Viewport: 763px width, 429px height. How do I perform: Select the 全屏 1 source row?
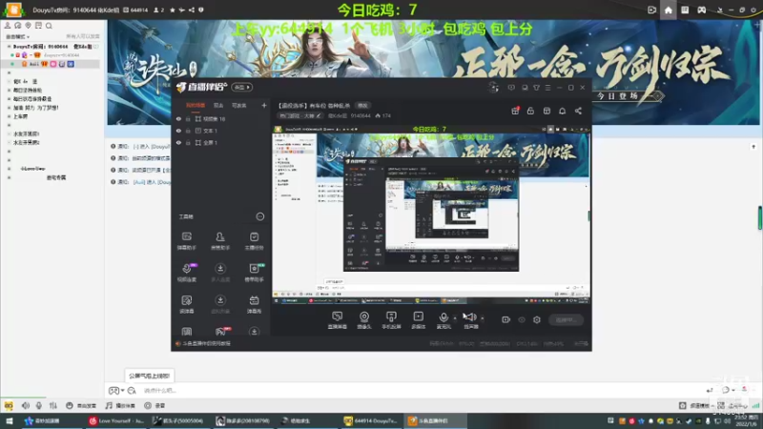(220, 142)
